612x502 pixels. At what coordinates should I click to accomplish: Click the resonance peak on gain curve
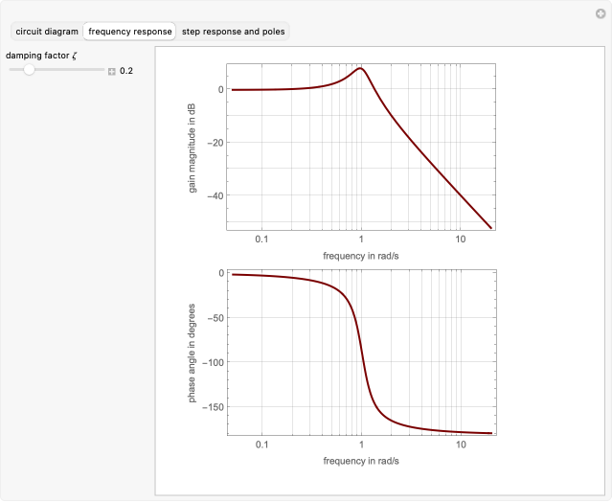point(360,68)
